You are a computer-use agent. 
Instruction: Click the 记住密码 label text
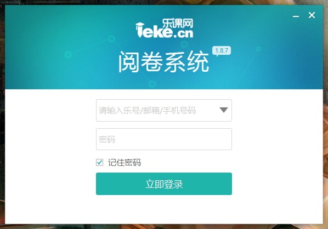125,163
